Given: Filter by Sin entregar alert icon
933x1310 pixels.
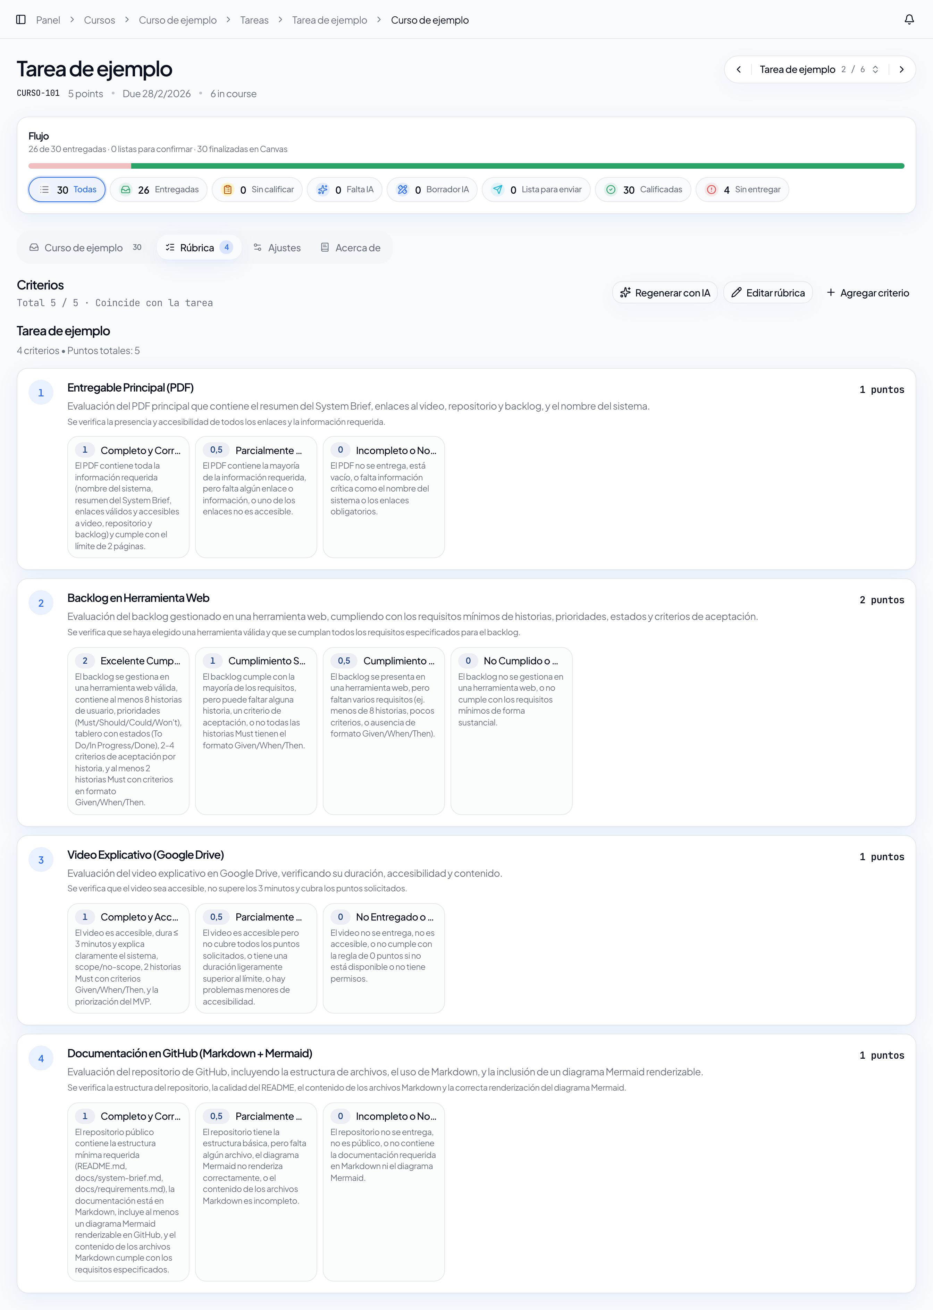Looking at the screenshot, I should pyautogui.click(x=711, y=190).
